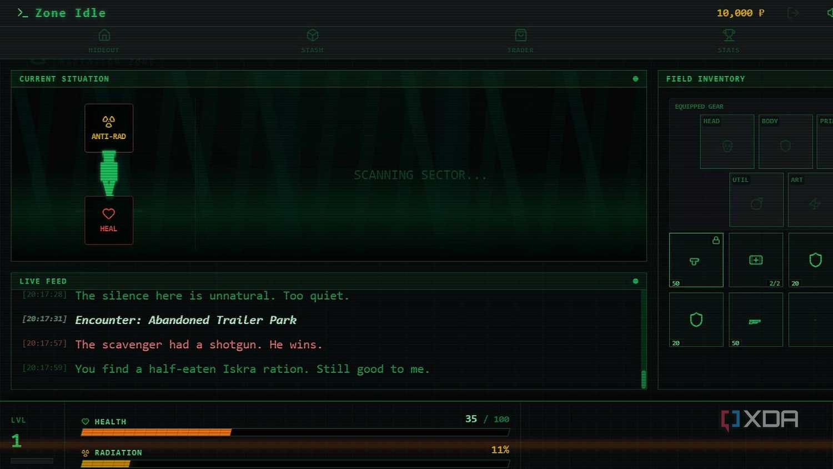Click the 10,000 ruble balance

tap(740, 13)
